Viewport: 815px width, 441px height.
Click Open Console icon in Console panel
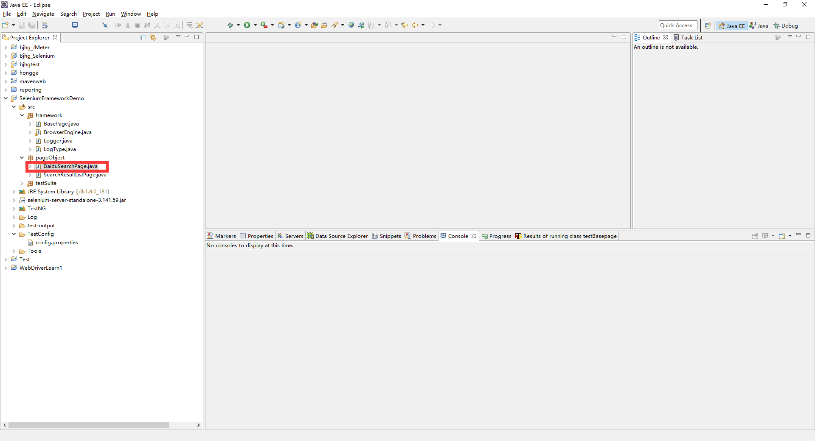tap(782, 236)
